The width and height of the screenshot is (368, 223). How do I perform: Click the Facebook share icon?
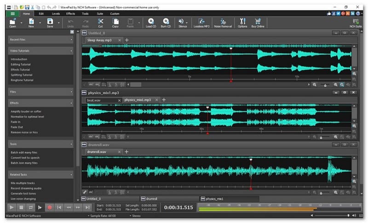tap(333, 14)
